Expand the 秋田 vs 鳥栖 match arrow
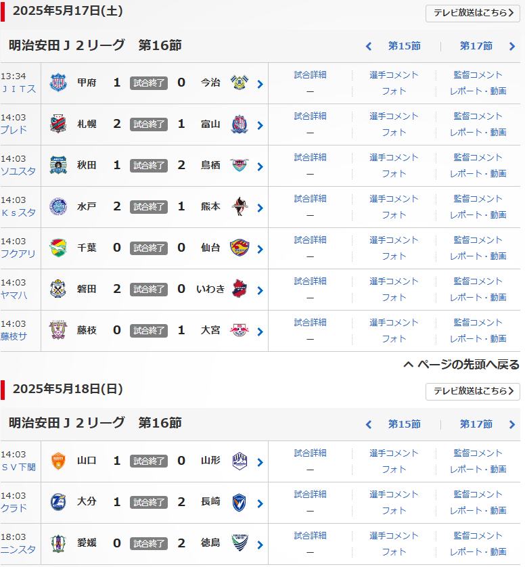Viewport: 525px width, 567px height. click(x=260, y=166)
